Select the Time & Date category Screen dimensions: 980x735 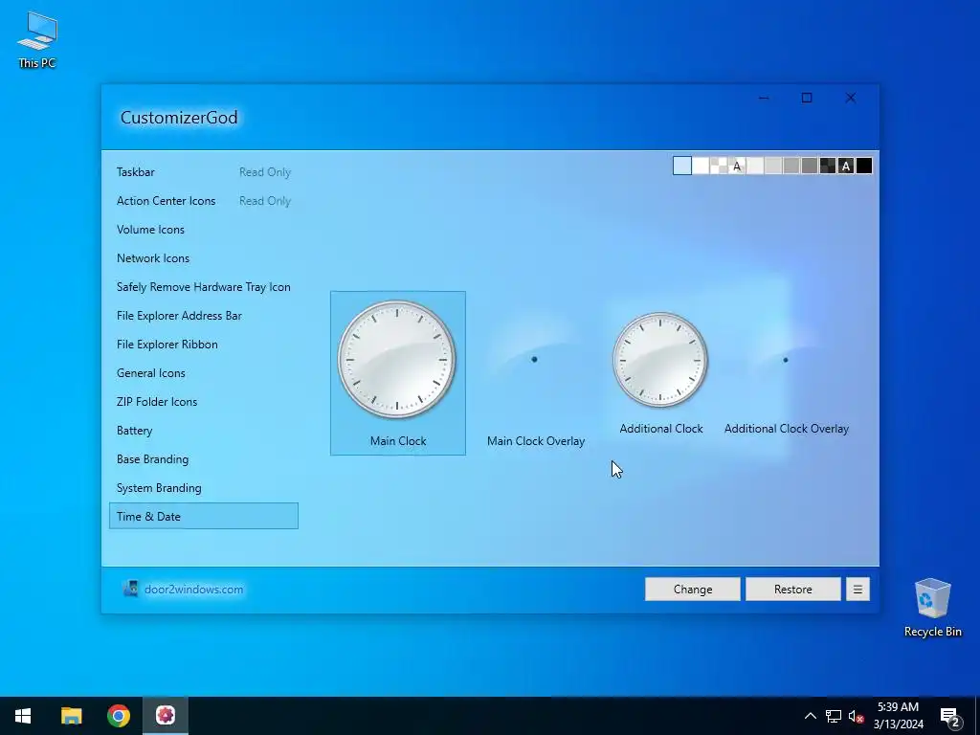[204, 516]
